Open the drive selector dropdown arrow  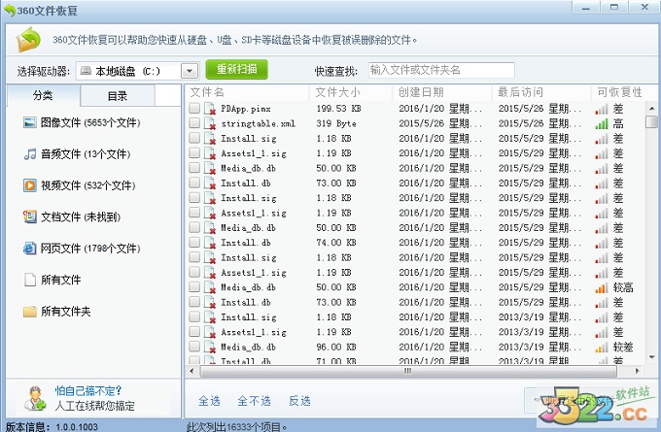[x=190, y=71]
